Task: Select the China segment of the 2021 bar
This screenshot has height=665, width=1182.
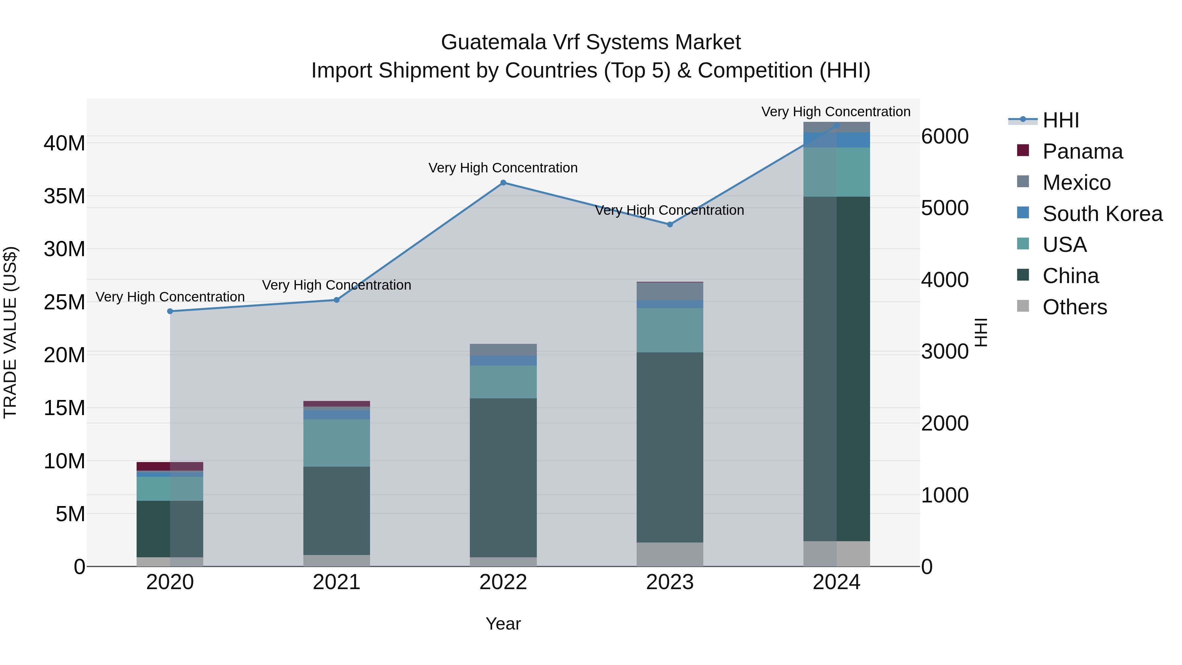Action: pos(336,511)
